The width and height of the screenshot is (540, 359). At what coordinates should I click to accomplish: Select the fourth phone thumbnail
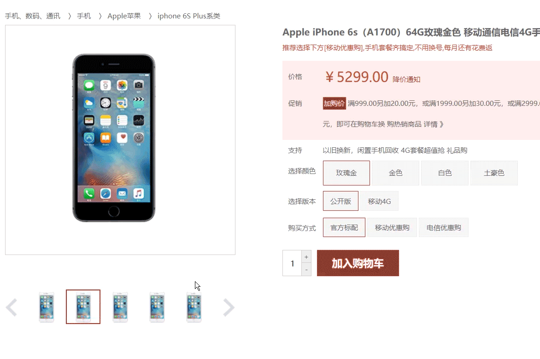[157, 307]
